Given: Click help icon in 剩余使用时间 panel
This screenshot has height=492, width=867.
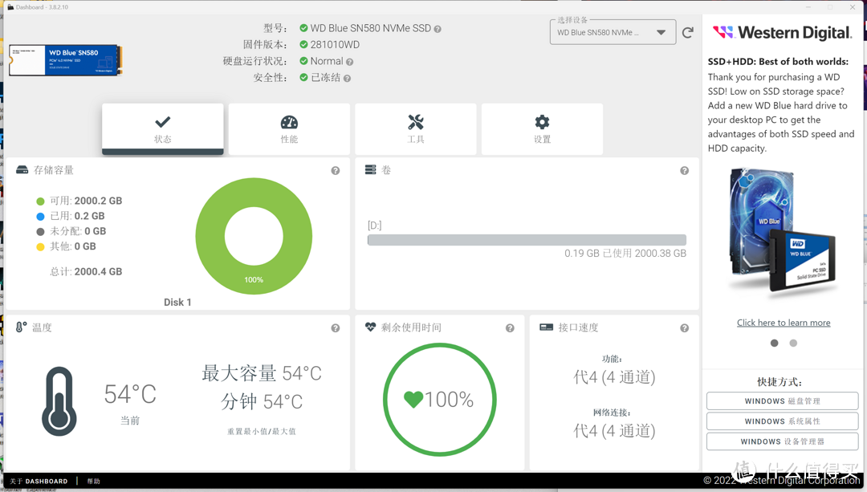Looking at the screenshot, I should [510, 328].
